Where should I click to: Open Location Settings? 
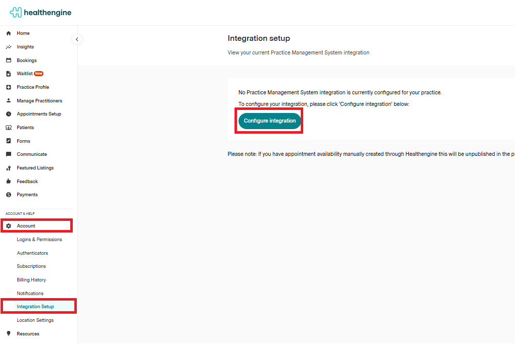pos(35,320)
